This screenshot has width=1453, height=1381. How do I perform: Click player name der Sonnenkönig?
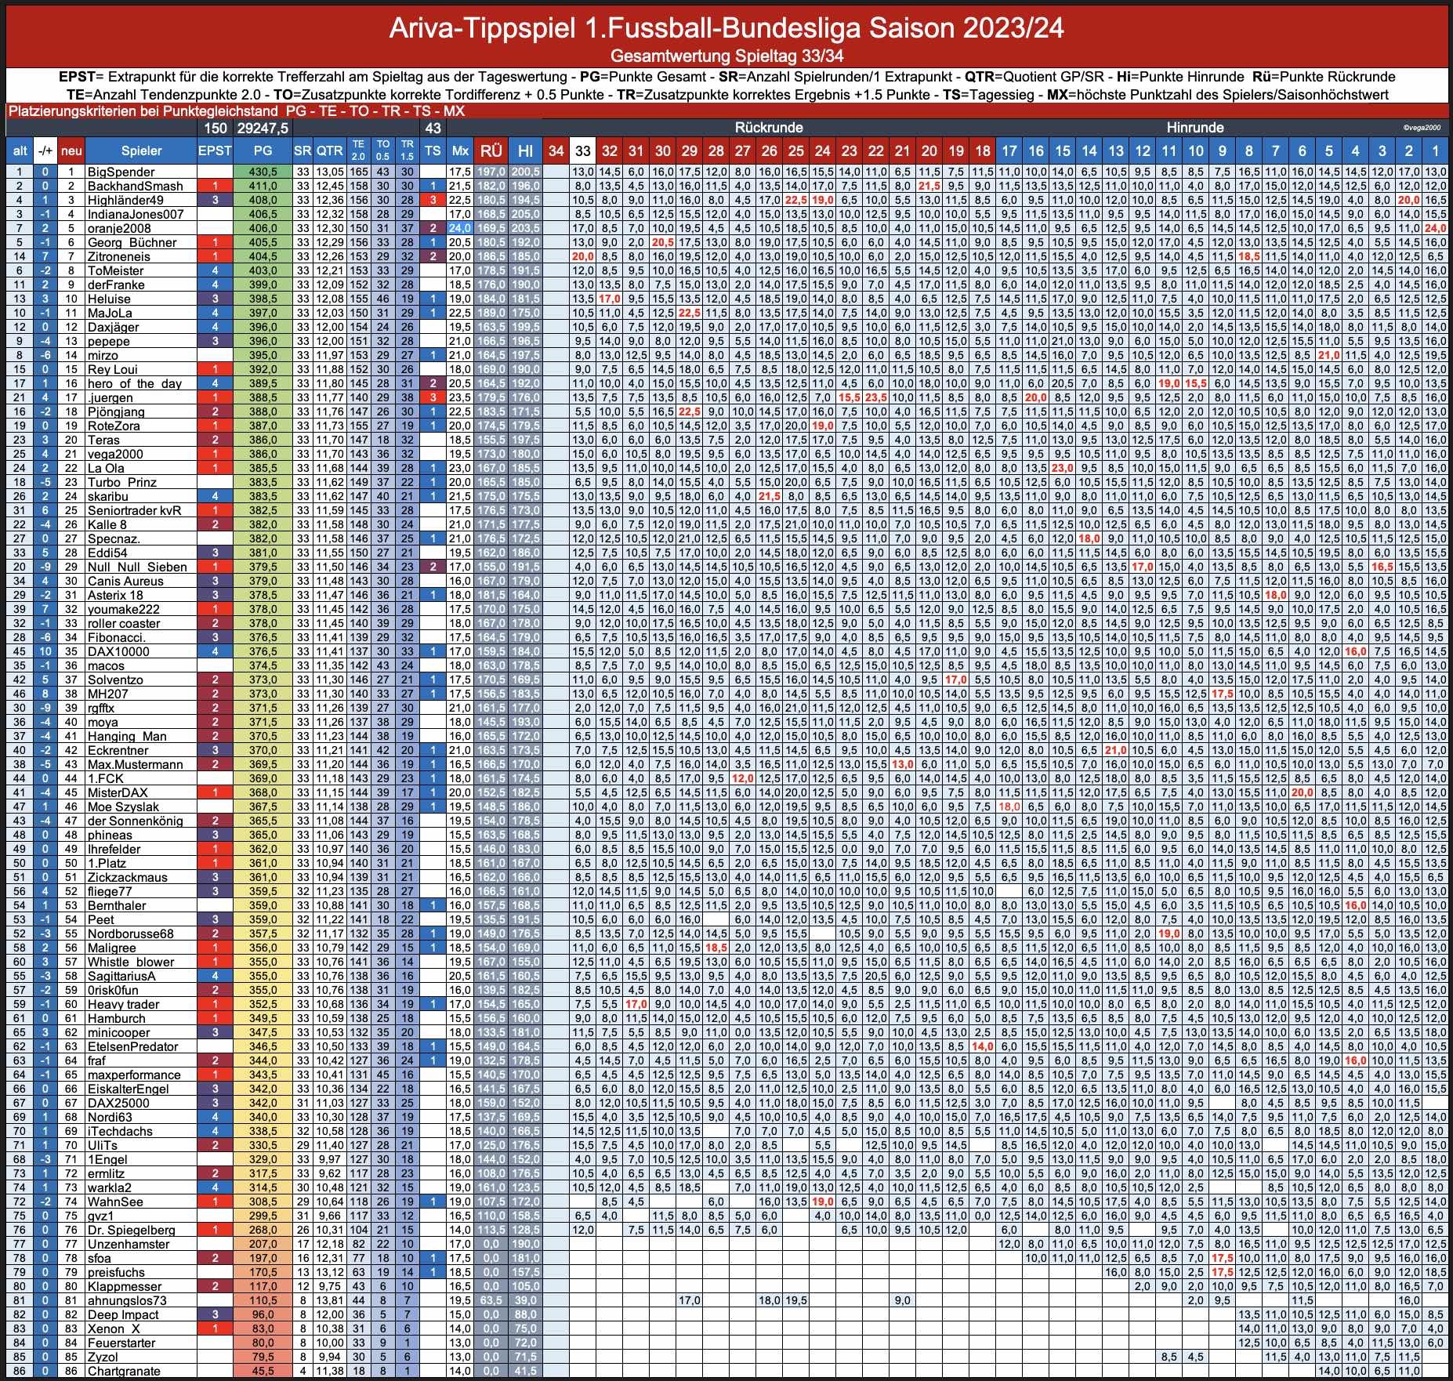pos(135,821)
